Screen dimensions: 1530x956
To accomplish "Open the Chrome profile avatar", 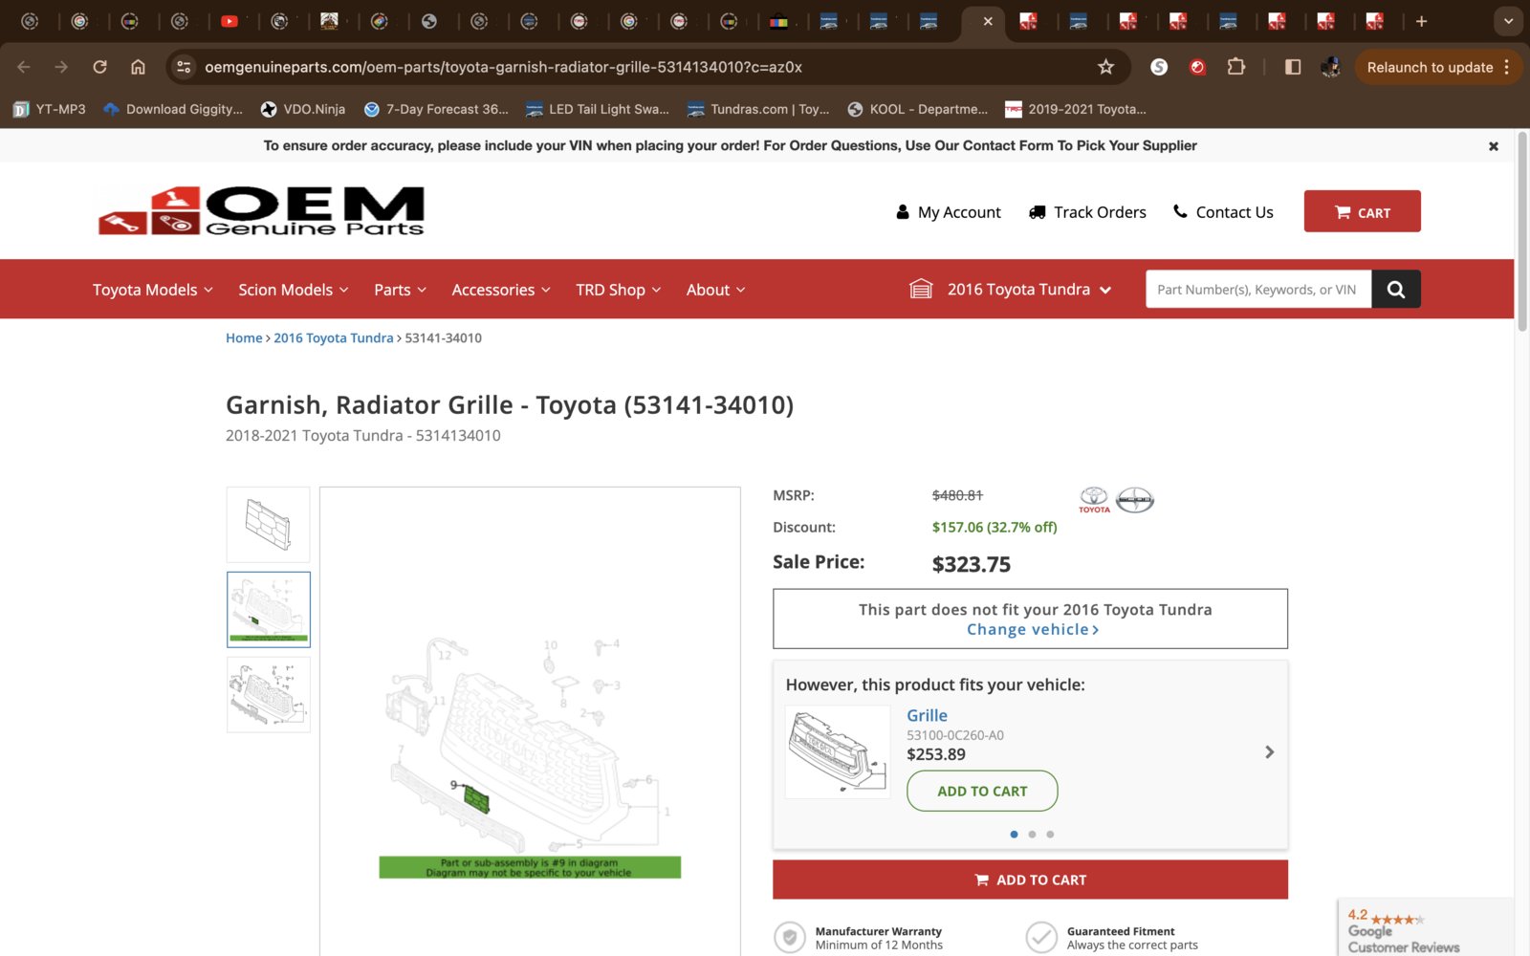I will point(1330,67).
